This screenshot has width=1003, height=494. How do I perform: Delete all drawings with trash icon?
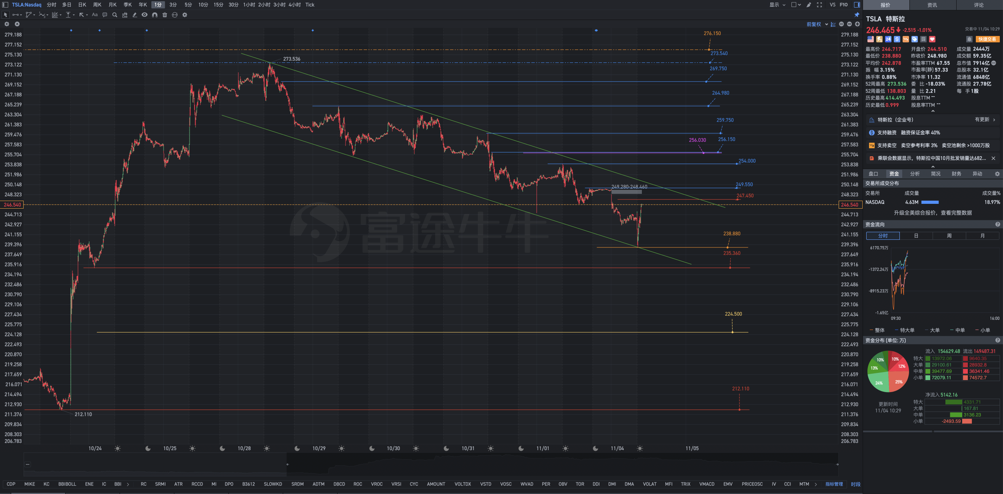click(165, 15)
